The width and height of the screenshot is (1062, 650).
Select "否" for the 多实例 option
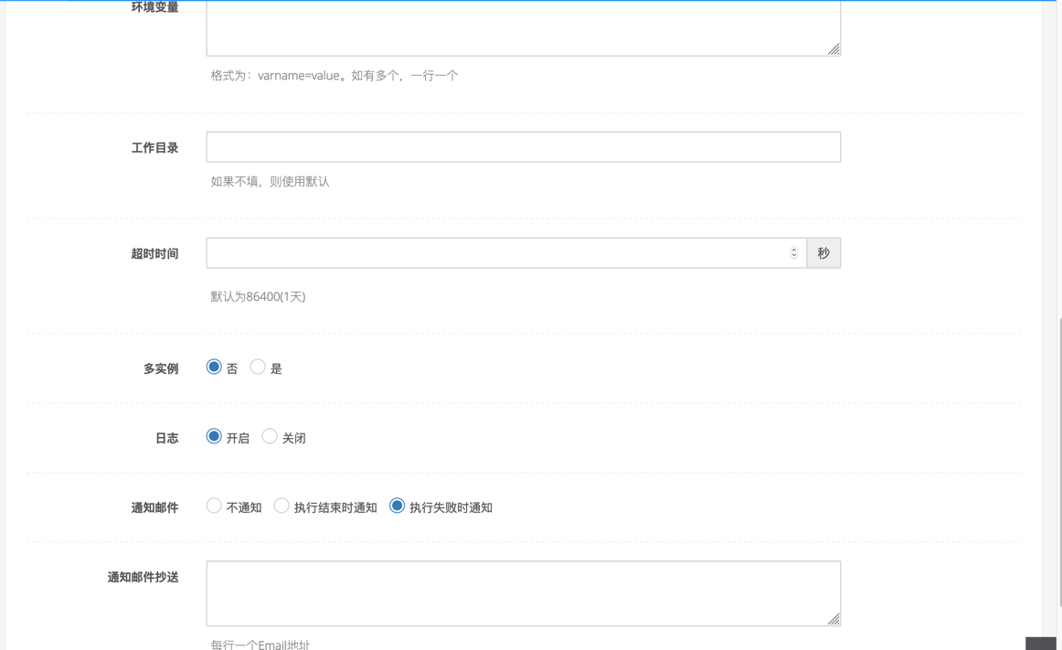point(214,368)
